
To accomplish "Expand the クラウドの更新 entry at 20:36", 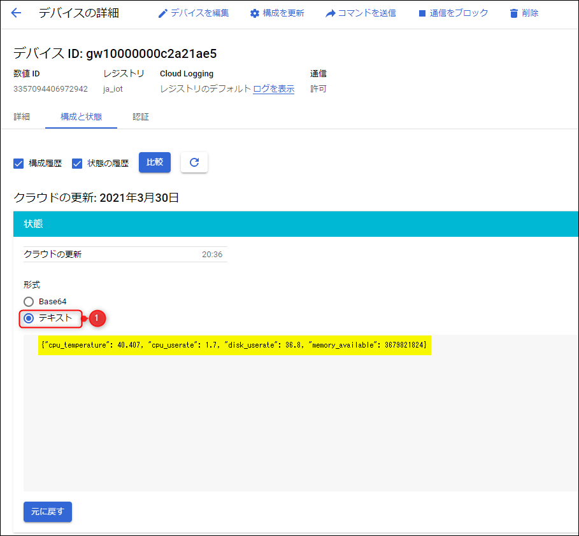I will 121,254.
